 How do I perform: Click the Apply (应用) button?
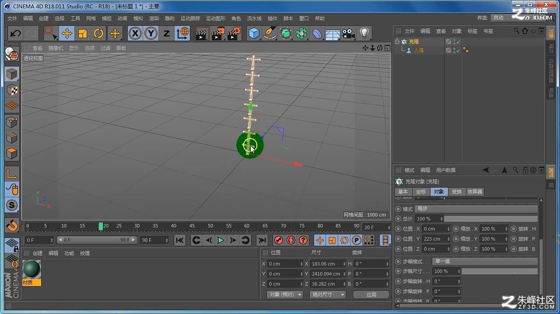371,294
